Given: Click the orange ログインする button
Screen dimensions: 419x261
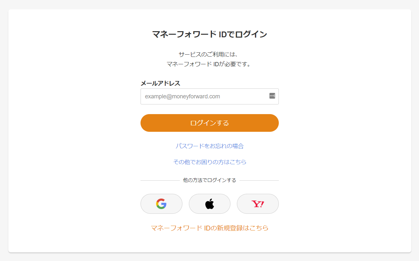Looking at the screenshot, I should pos(209,123).
